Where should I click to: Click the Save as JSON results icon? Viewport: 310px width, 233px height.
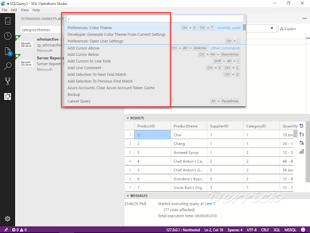tap(301, 134)
